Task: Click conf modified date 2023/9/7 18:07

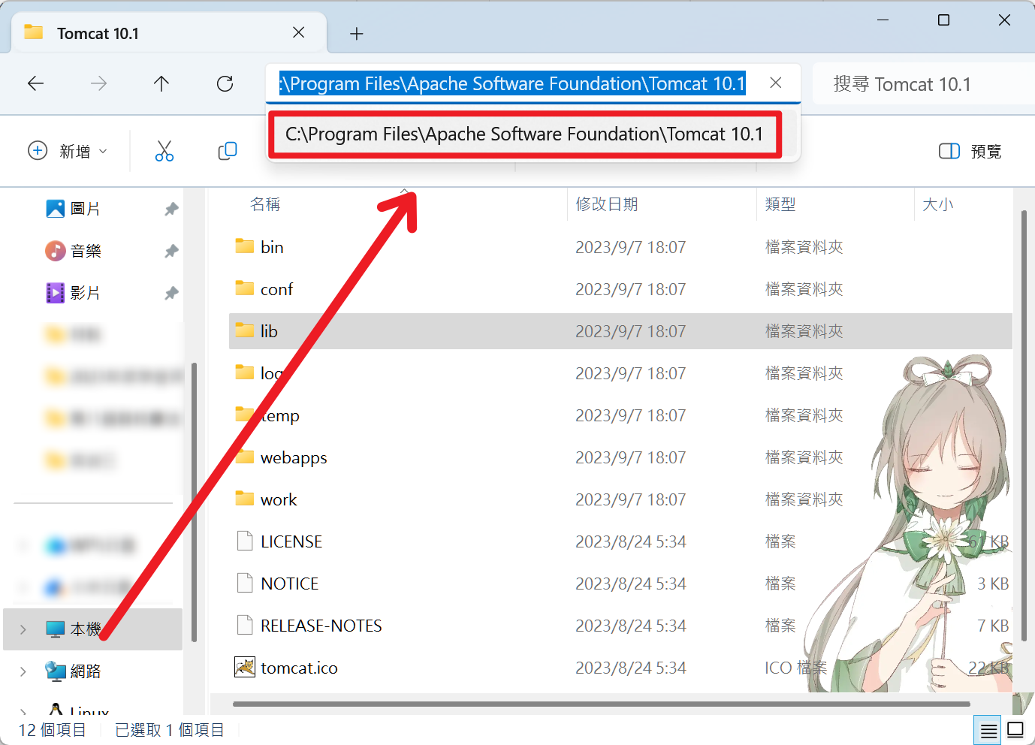Action: (631, 289)
